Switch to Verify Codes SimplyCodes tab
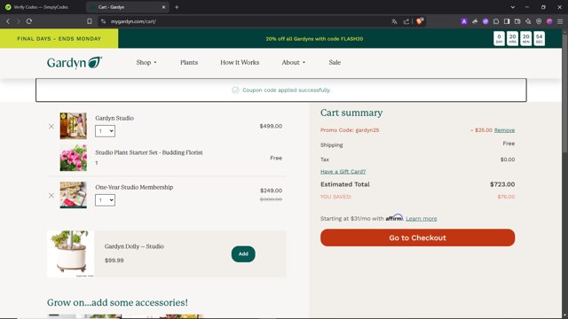Screen dimensions: 568x319 [x=41, y=7]
